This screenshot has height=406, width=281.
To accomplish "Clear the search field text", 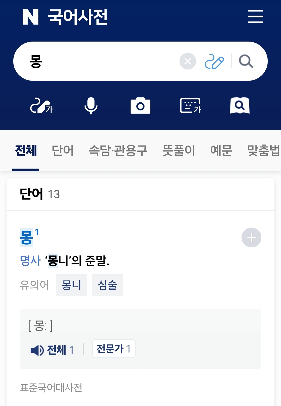I will (188, 61).
